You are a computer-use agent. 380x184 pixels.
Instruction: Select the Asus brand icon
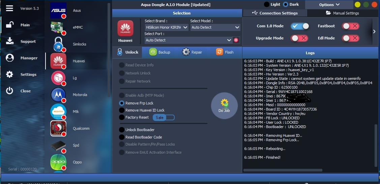point(58,10)
